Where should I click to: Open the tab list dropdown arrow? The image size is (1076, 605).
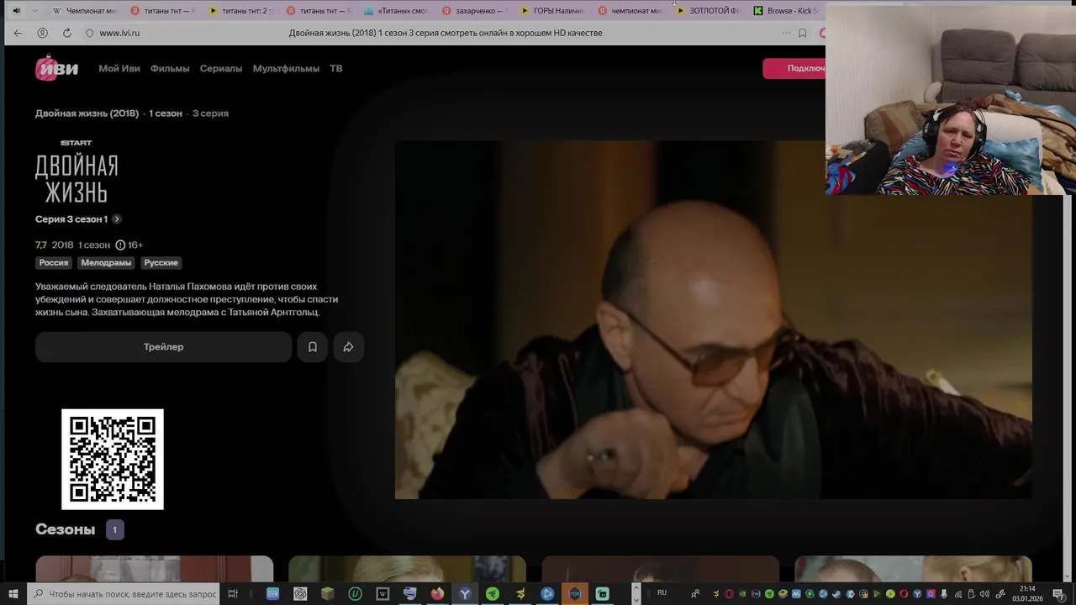pyautogui.click(x=34, y=11)
